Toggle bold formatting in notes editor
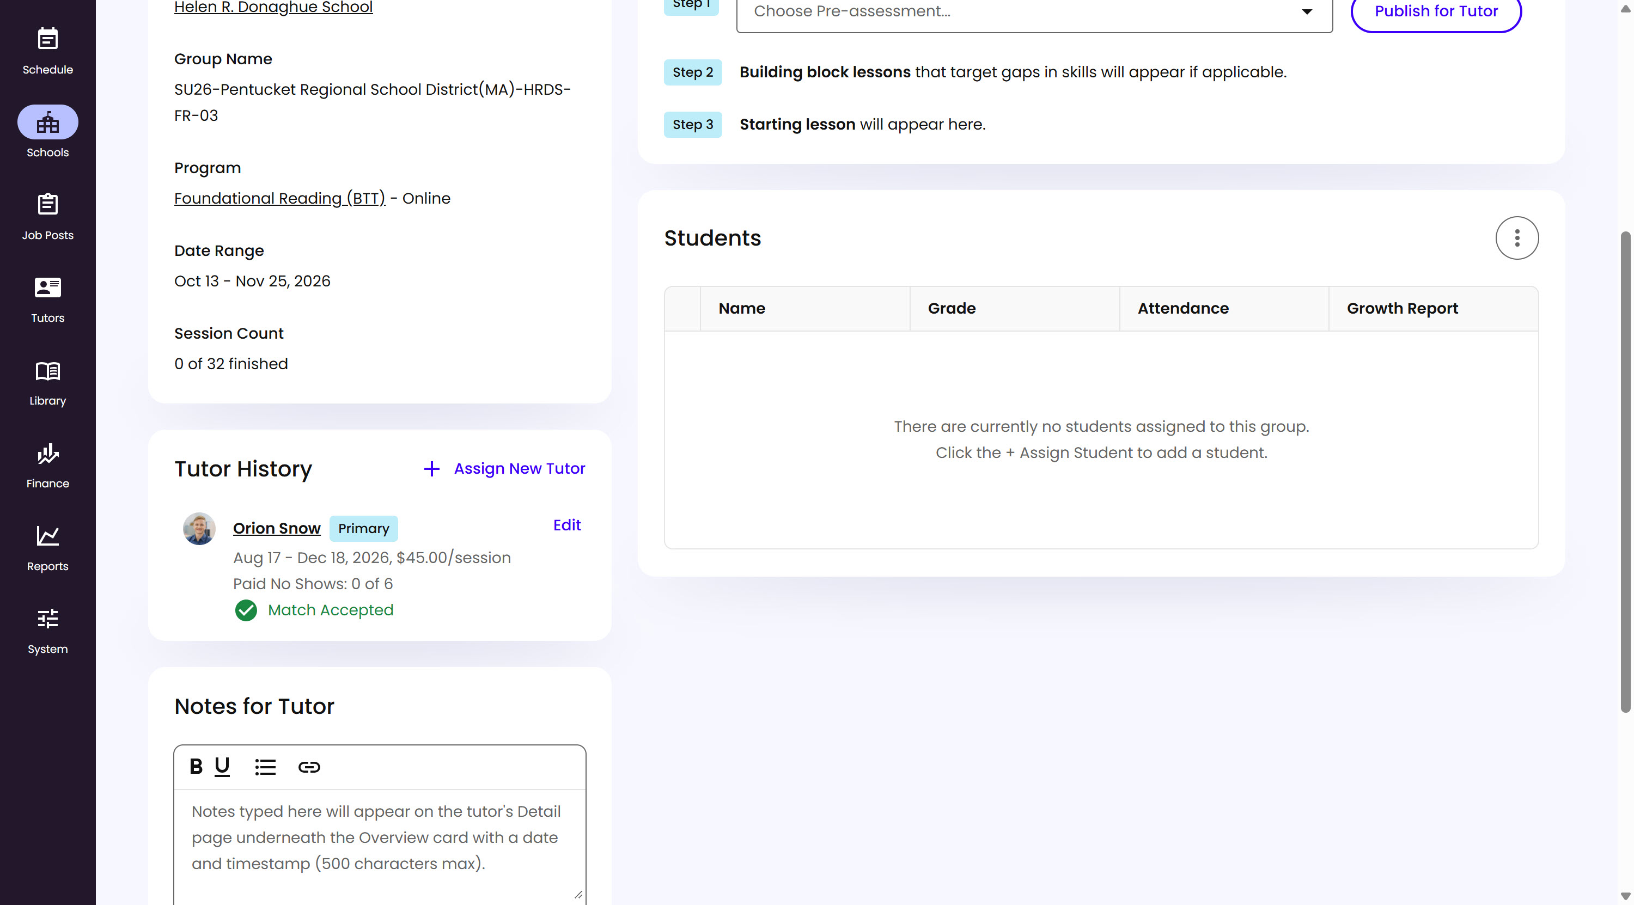1634x905 pixels. coord(196,767)
